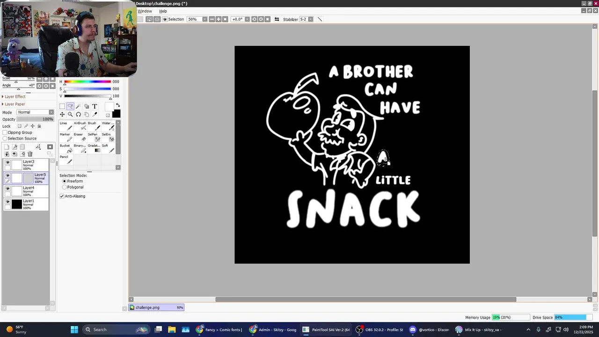Open the Help menu
The image size is (599, 337).
pyautogui.click(x=163, y=11)
